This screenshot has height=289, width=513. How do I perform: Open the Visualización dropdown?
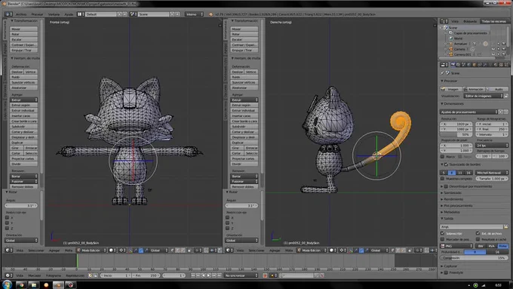click(484, 96)
